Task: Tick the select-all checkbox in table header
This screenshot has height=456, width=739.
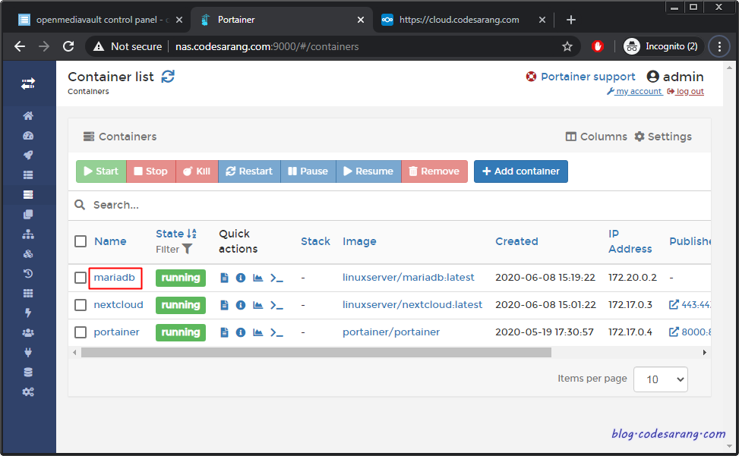Action: [x=81, y=241]
